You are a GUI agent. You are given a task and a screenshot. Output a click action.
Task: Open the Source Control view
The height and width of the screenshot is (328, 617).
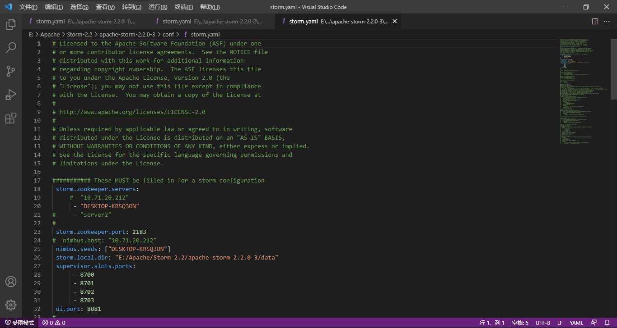pos(11,71)
